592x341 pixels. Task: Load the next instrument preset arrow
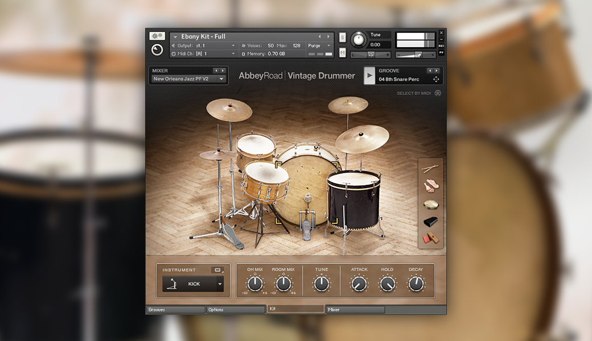tap(328, 36)
